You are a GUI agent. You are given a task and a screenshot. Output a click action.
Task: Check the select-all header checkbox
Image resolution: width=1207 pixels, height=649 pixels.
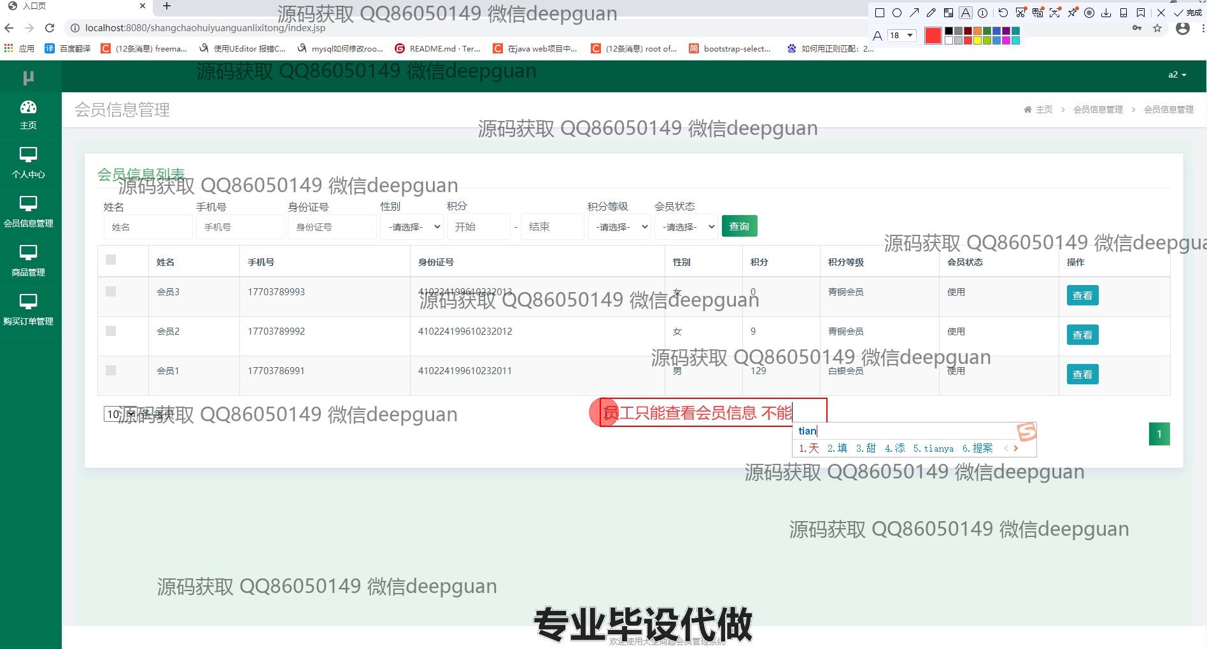[111, 260]
